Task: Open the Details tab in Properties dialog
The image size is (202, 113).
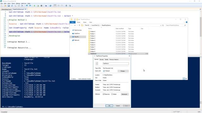Action: click(x=106, y=60)
